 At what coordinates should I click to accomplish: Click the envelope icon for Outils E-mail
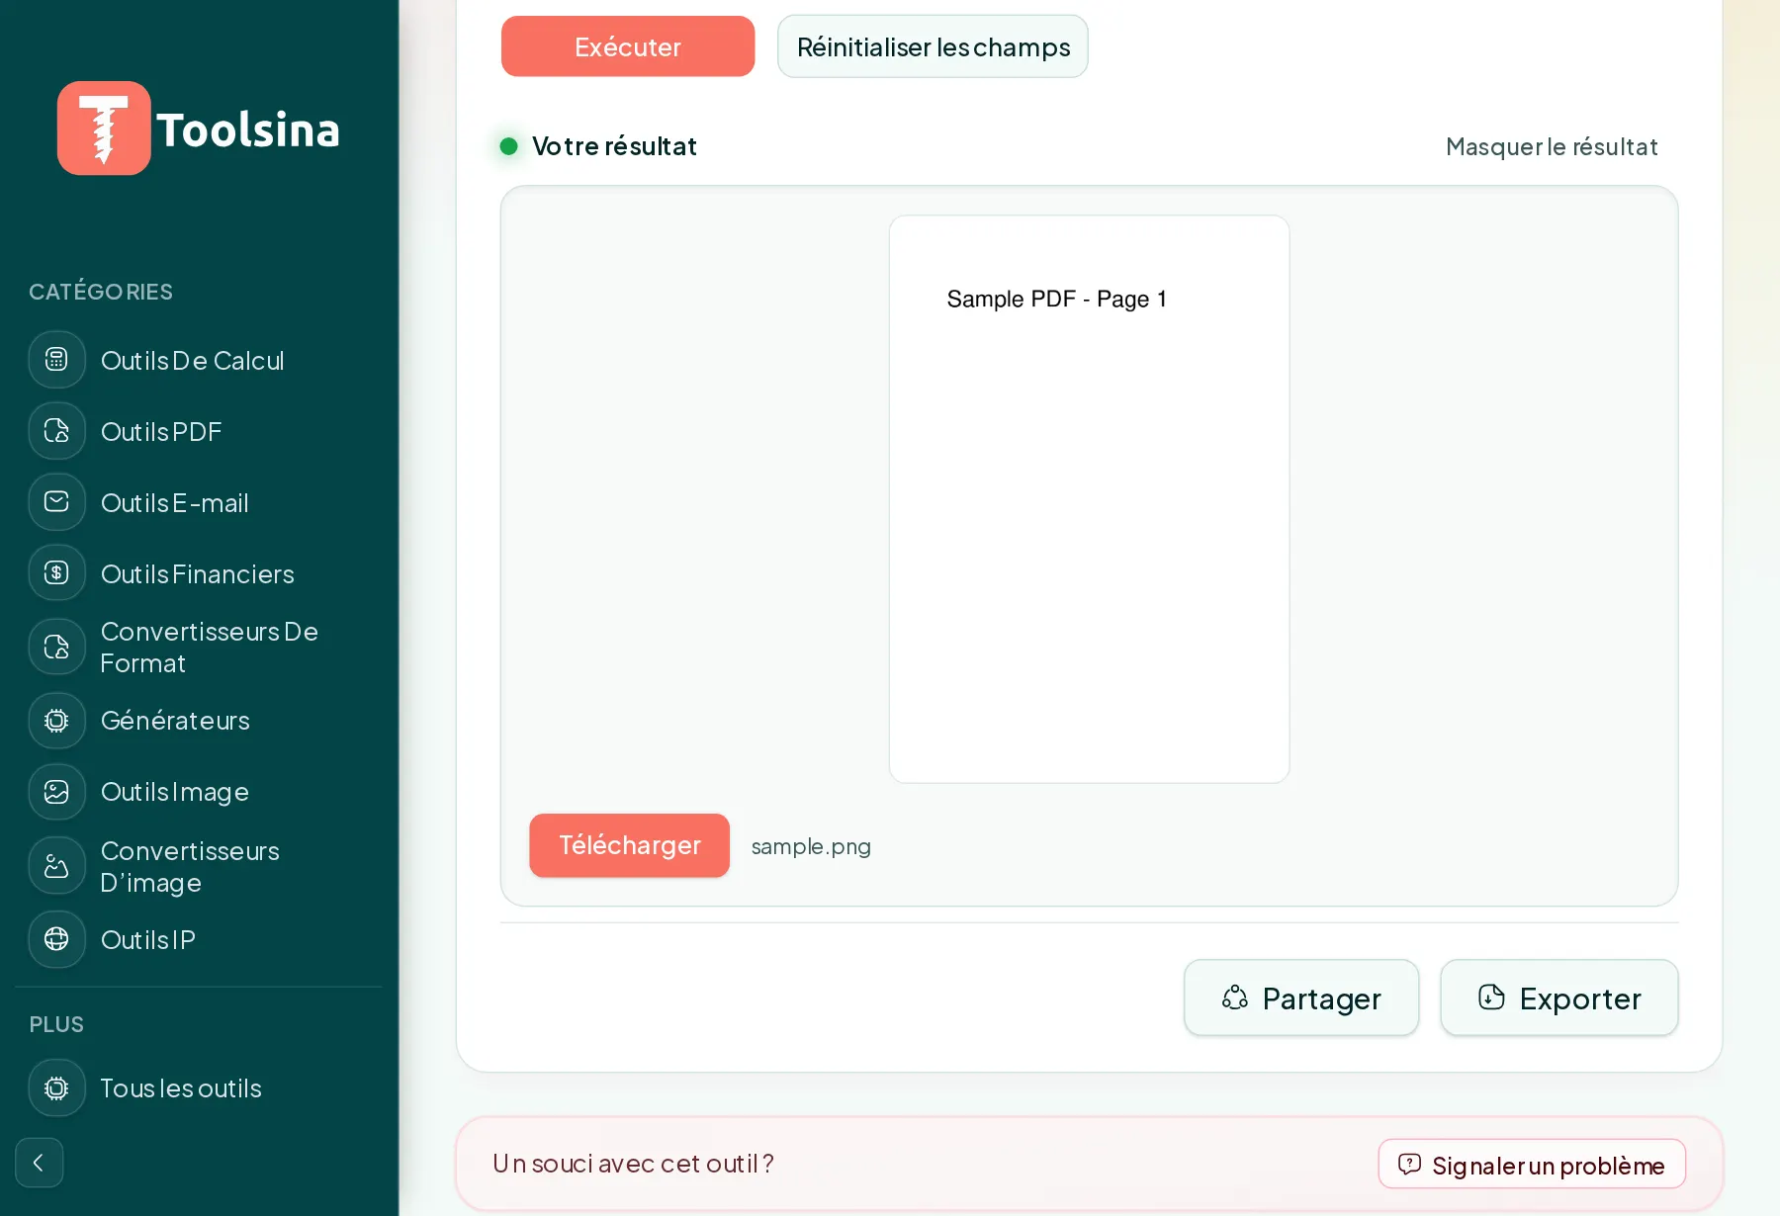pos(57,502)
